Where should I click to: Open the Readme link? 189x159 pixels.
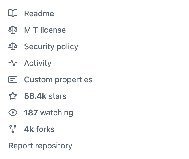39,13
